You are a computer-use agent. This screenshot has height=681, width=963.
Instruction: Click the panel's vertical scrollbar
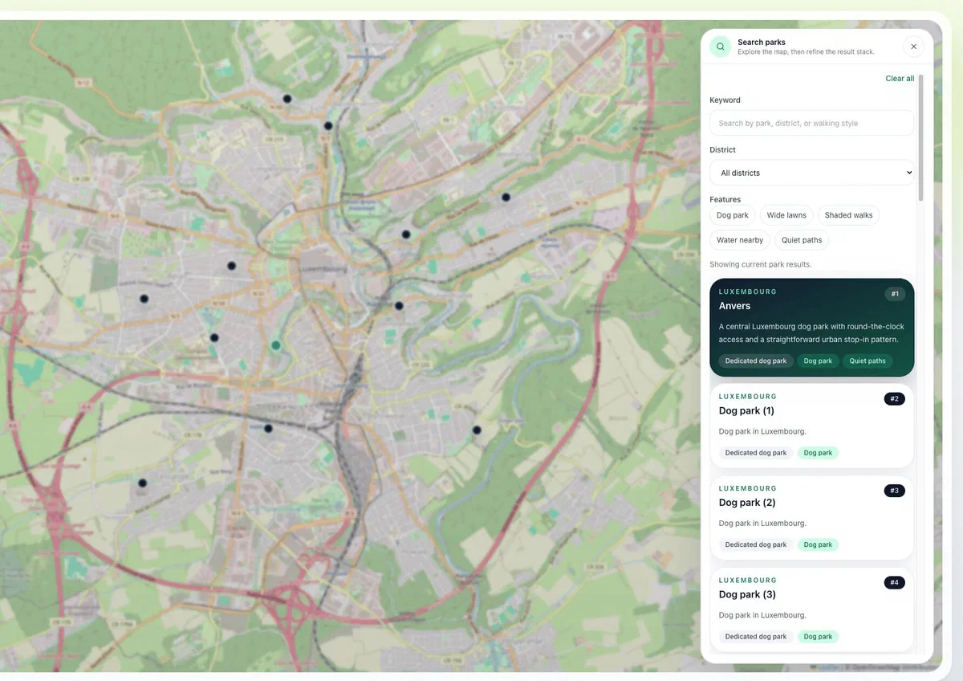coord(920,138)
